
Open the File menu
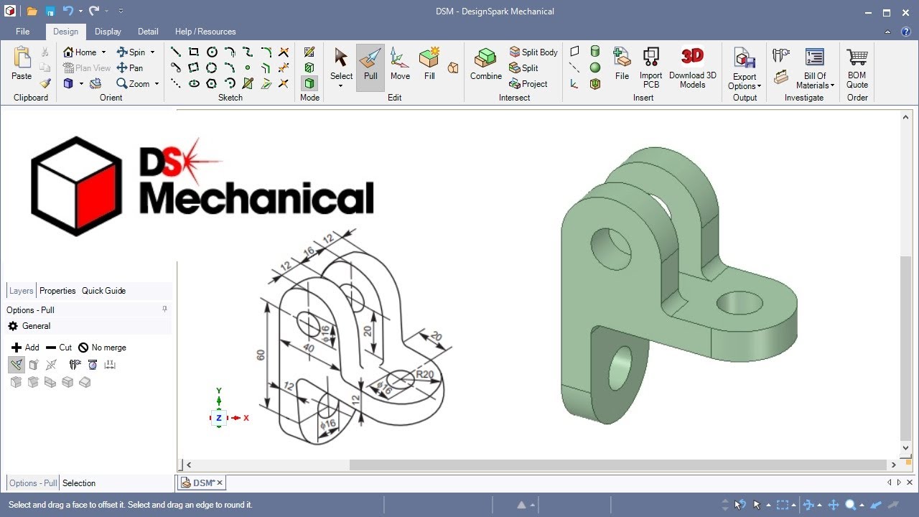23,32
